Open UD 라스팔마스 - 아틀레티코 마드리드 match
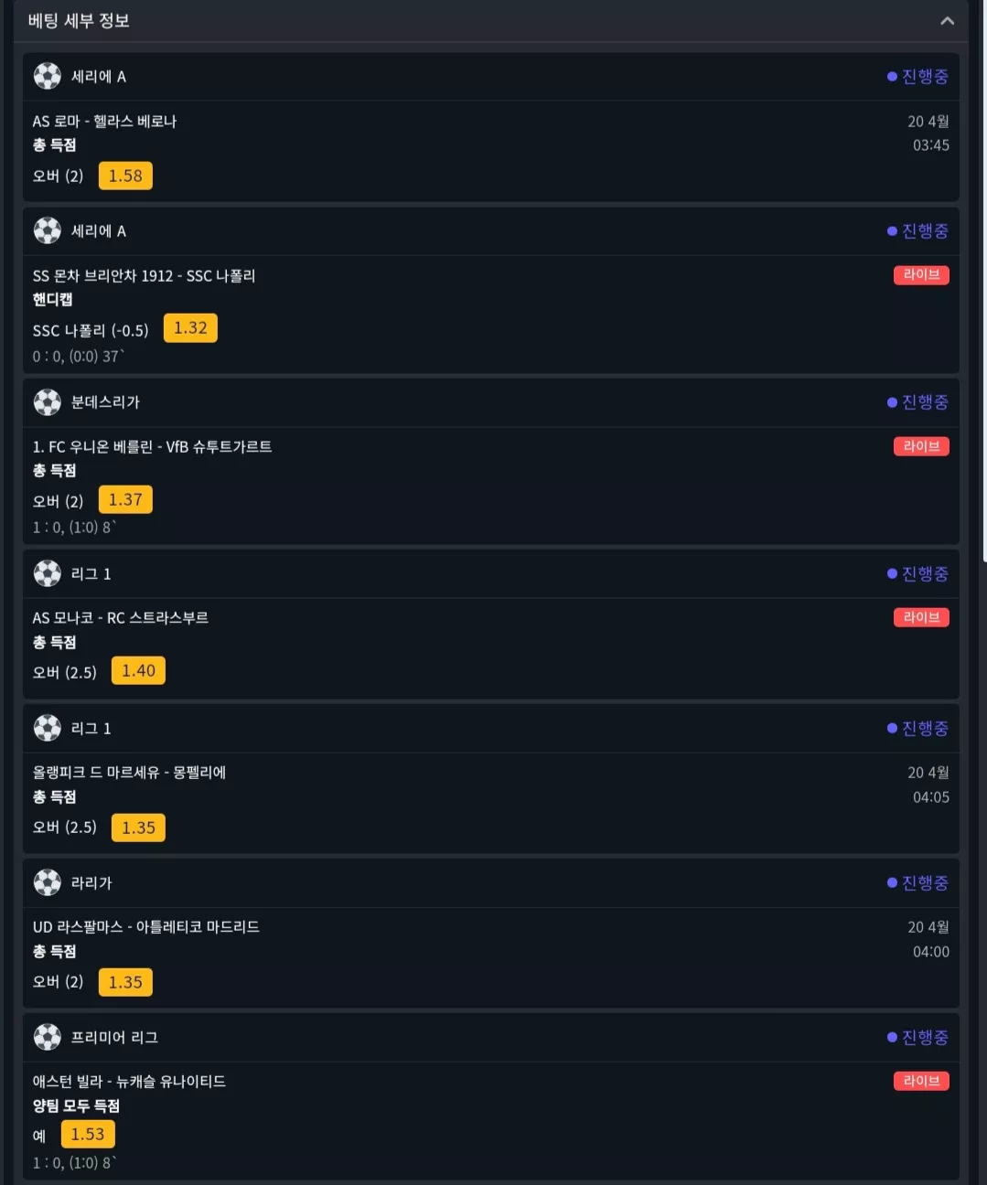The height and width of the screenshot is (1185, 987). (146, 926)
